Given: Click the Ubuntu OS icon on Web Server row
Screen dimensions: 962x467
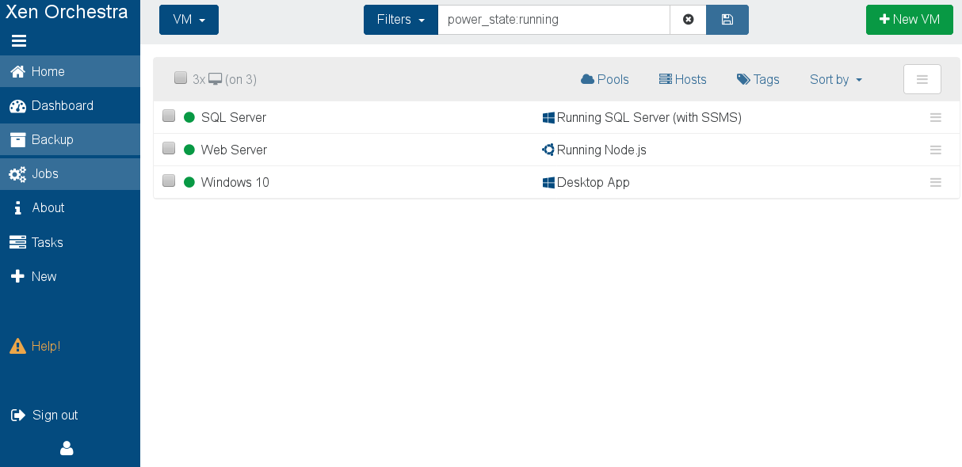Looking at the screenshot, I should click(548, 150).
